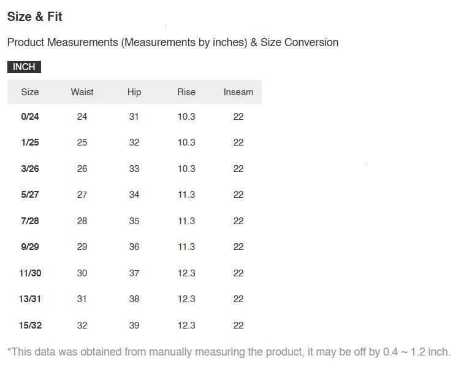
Task: Select the 9/29 size row label
Action: point(30,247)
